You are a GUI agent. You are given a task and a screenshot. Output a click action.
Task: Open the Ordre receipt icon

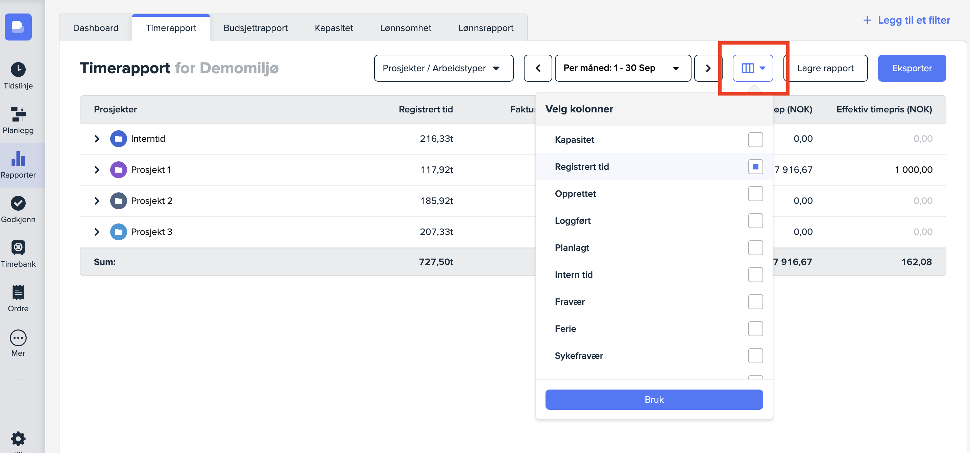[x=18, y=292]
